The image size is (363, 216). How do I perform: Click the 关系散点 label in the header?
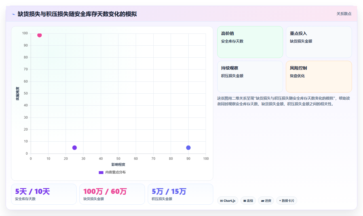click(344, 14)
